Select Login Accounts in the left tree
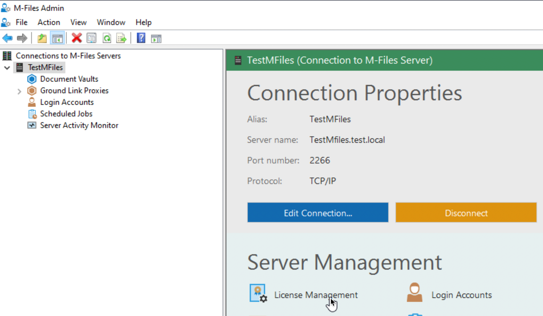The image size is (543, 316). (67, 102)
